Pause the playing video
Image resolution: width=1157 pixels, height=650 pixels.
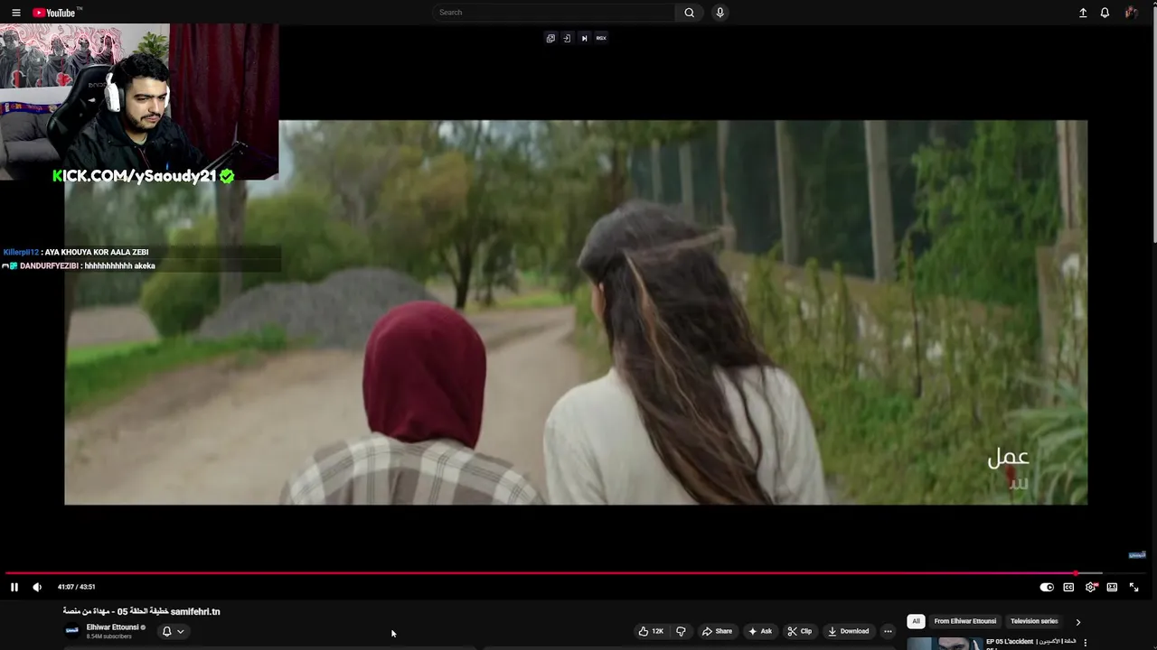point(14,587)
